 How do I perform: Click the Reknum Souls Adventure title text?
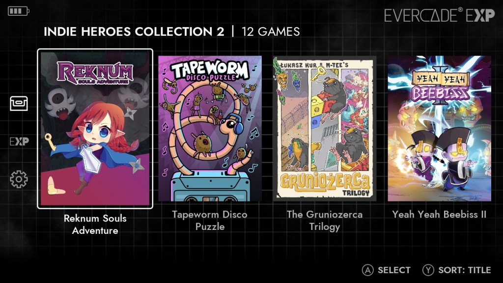coord(95,224)
